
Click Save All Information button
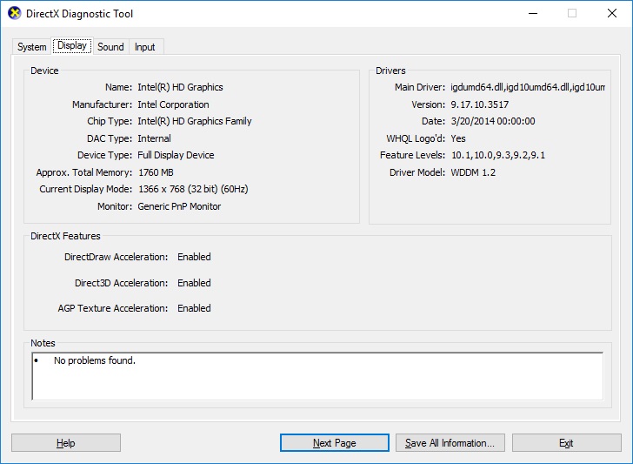click(450, 443)
